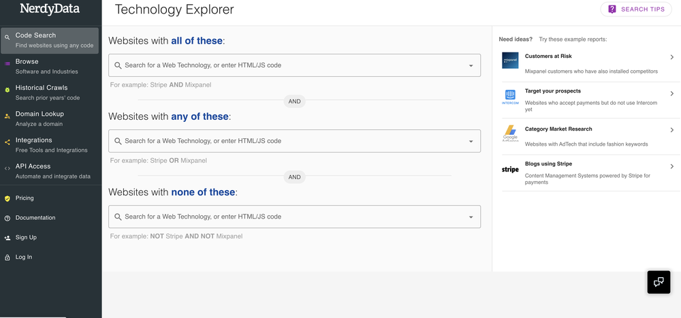Click the Log In padlock icon
681x318 pixels.
(7, 257)
